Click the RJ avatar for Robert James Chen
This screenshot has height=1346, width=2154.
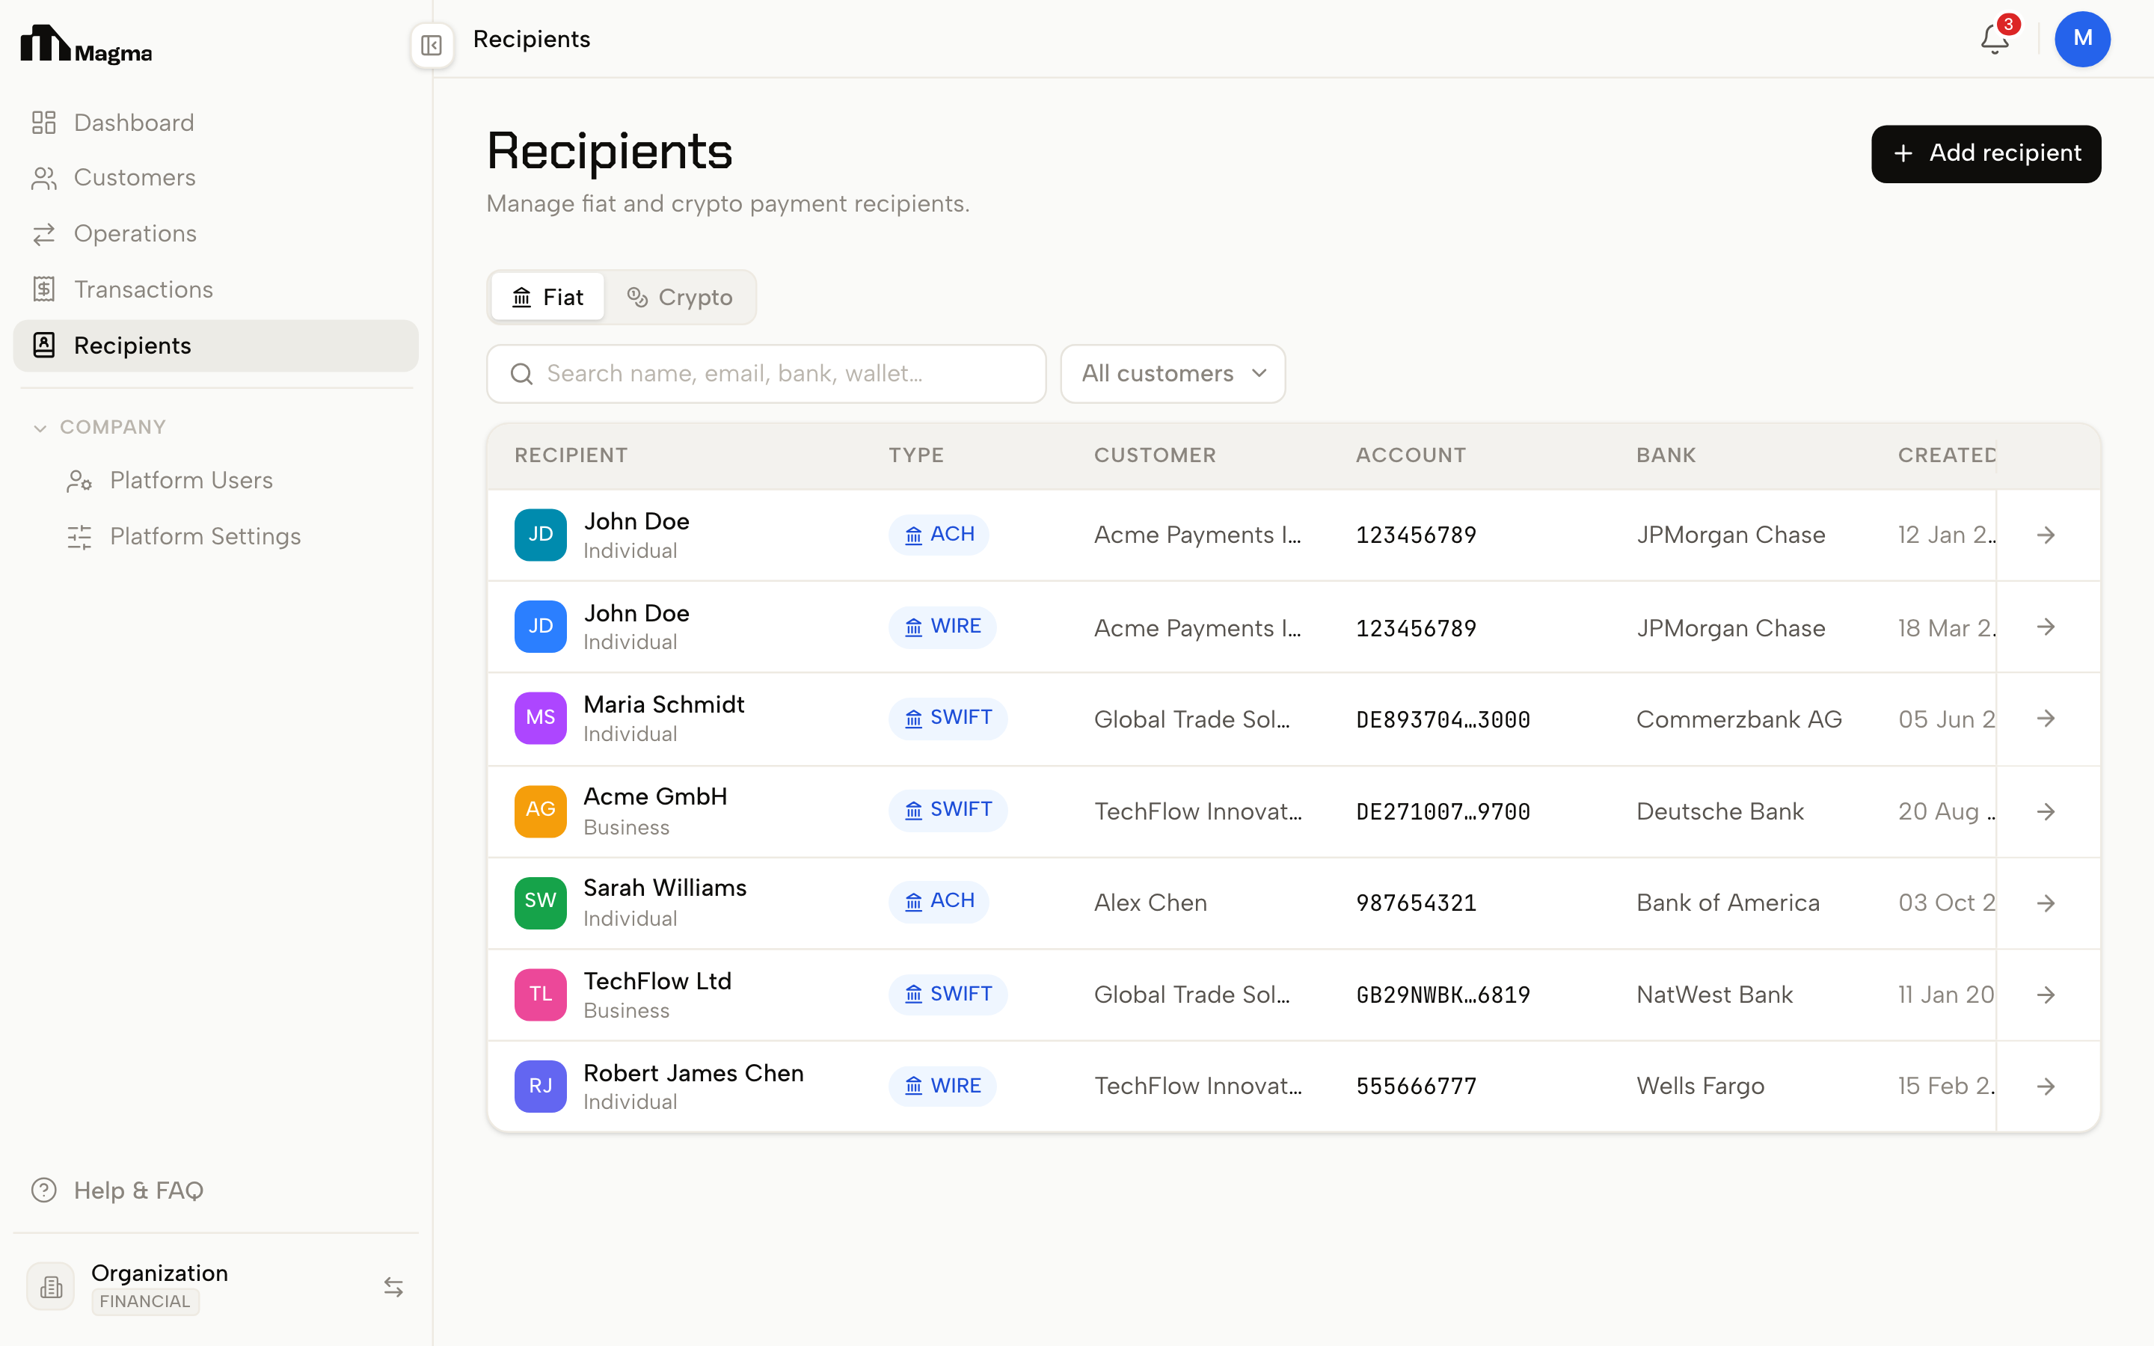tap(540, 1086)
